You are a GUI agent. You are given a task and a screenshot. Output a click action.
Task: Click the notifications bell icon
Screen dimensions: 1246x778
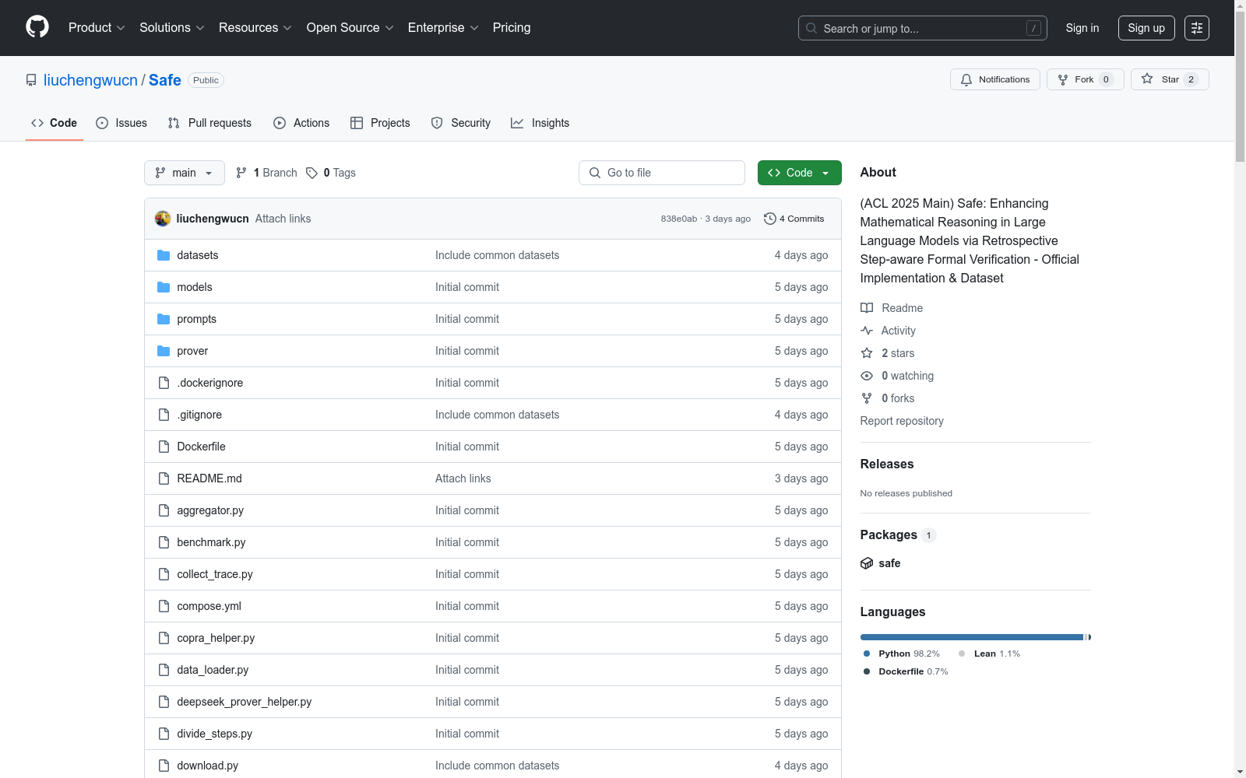click(x=966, y=79)
